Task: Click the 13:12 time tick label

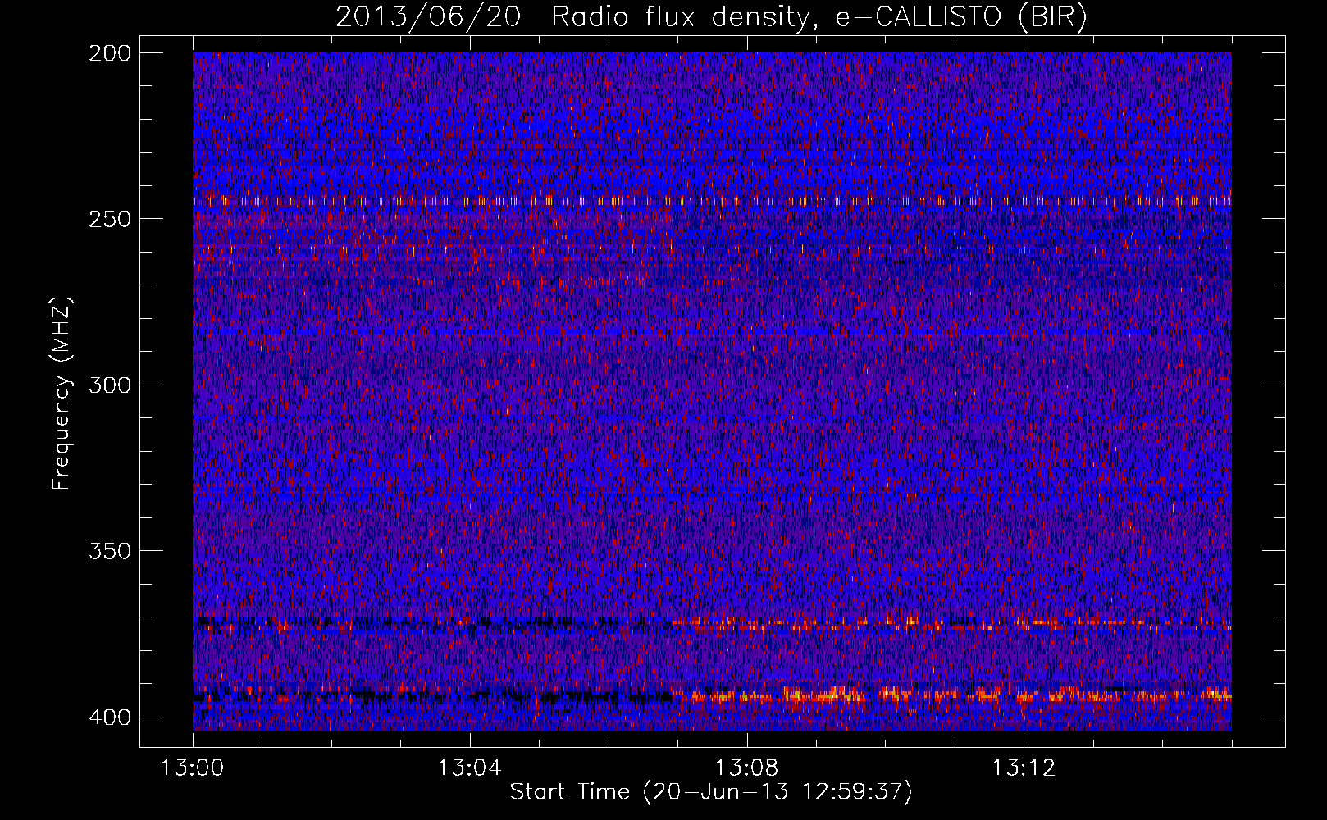Action: pyautogui.click(x=1023, y=768)
